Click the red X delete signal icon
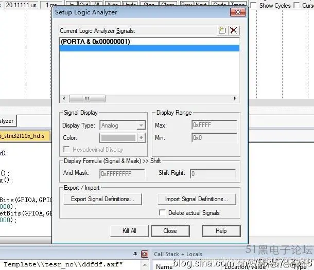 (x=233, y=31)
